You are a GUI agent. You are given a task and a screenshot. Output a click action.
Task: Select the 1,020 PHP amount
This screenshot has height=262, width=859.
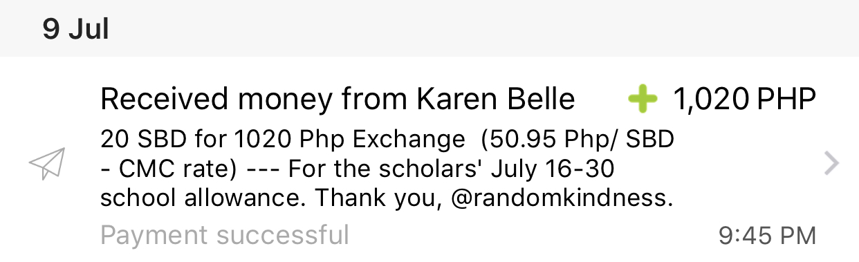(x=745, y=101)
